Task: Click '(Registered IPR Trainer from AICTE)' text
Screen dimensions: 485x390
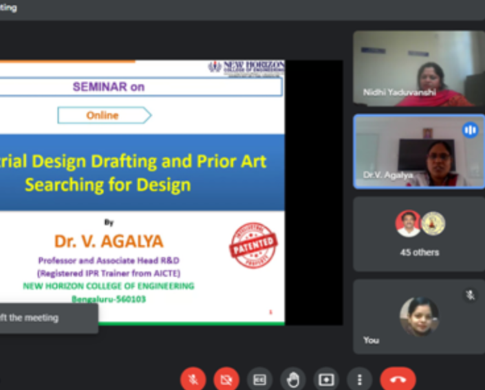Action: [x=109, y=273]
